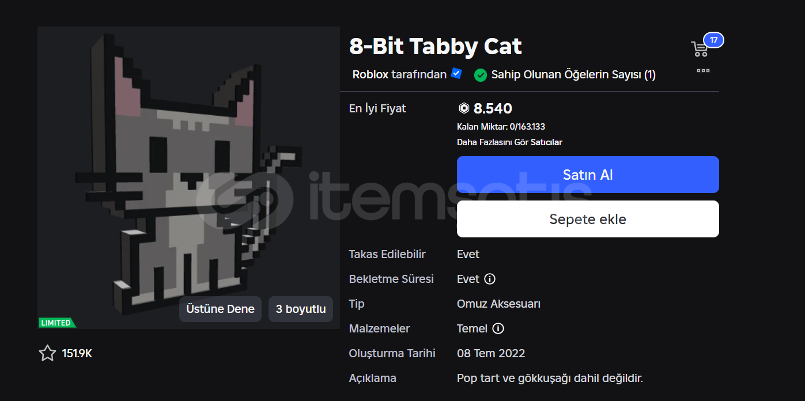Click the Sepete ekle button
This screenshot has height=401, width=805.
[588, 219]
